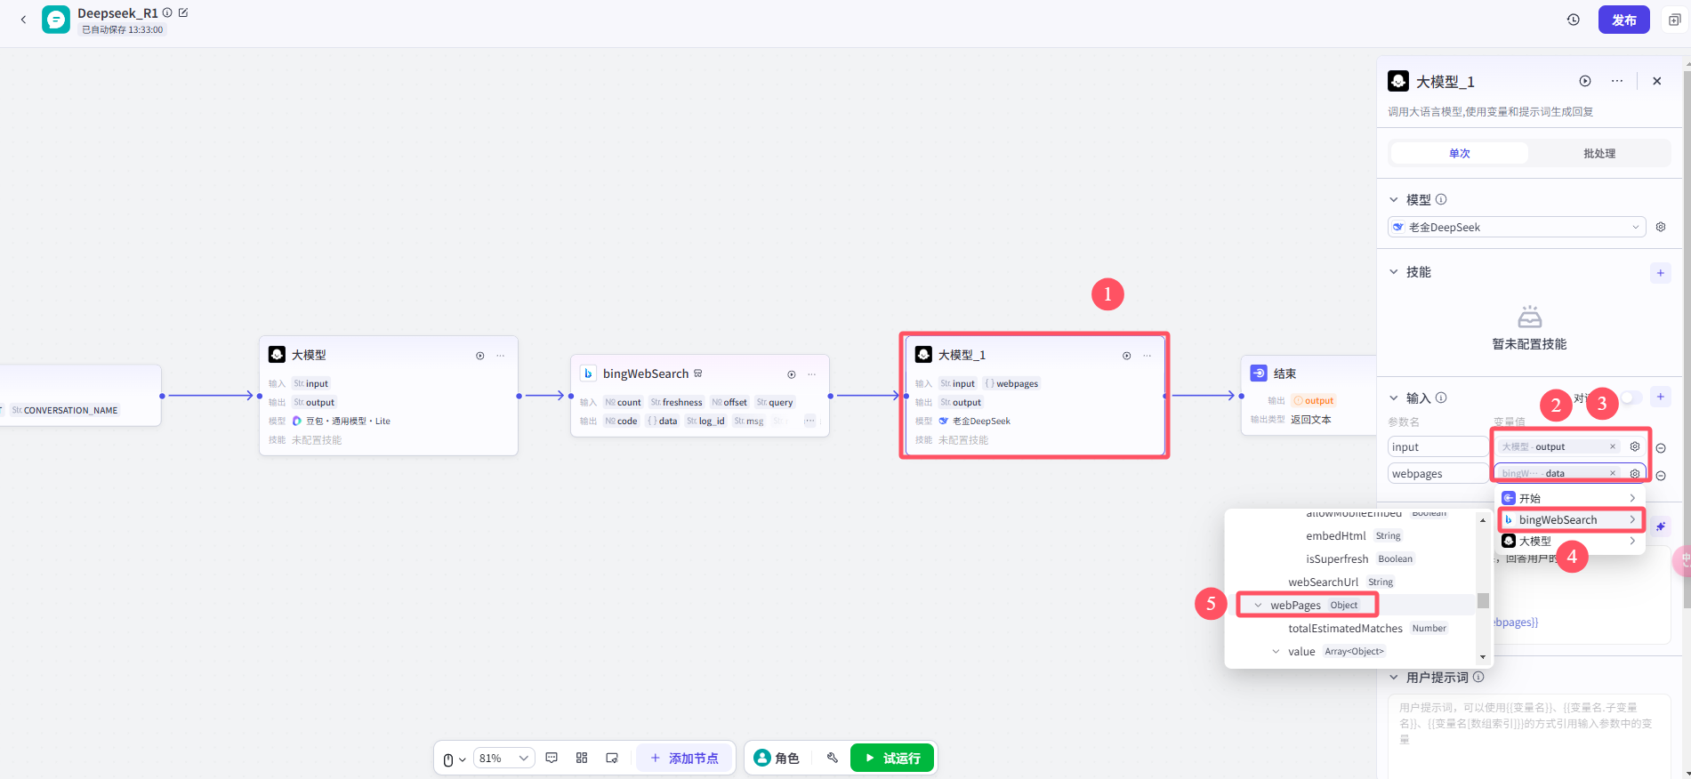The width and height of the screenshot is (1691, 779).
Task: Run the 大模型_1 node using its panel play icon
Action: click(x=1585, y=81)
